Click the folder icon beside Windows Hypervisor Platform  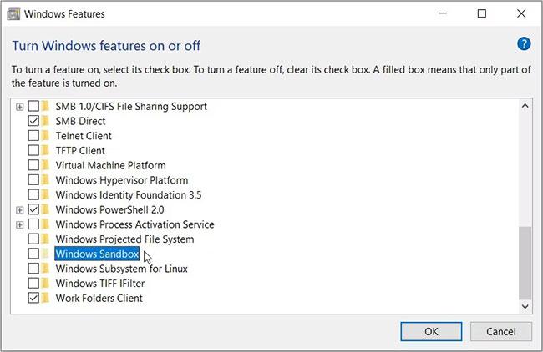47,180
